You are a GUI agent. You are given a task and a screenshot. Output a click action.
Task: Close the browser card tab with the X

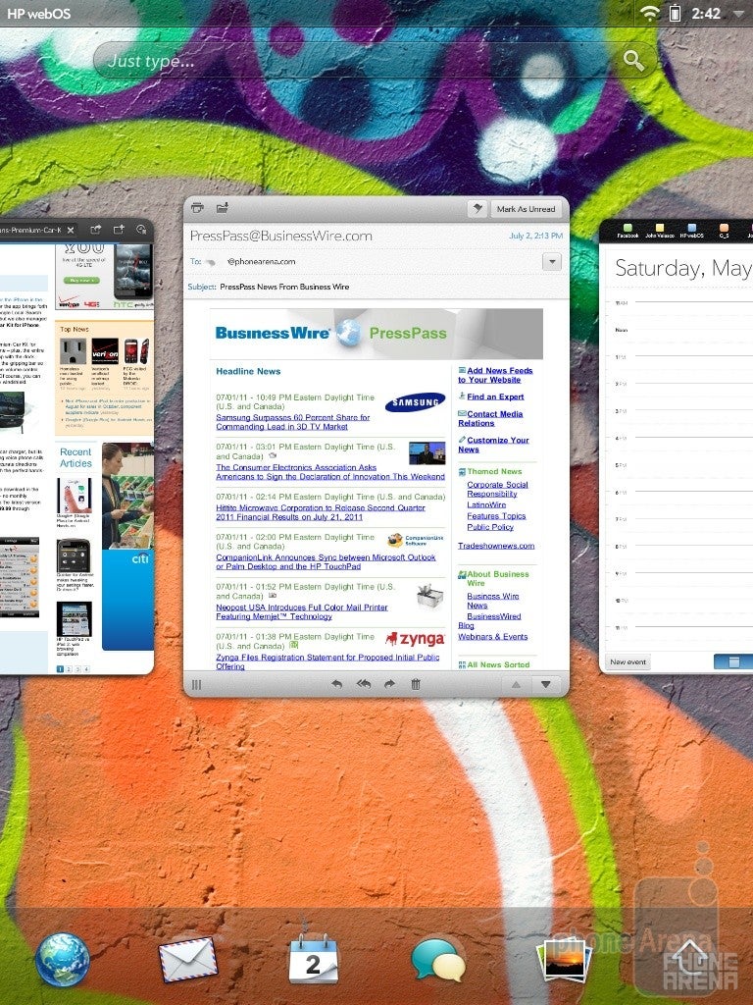(x=71, y=230)
